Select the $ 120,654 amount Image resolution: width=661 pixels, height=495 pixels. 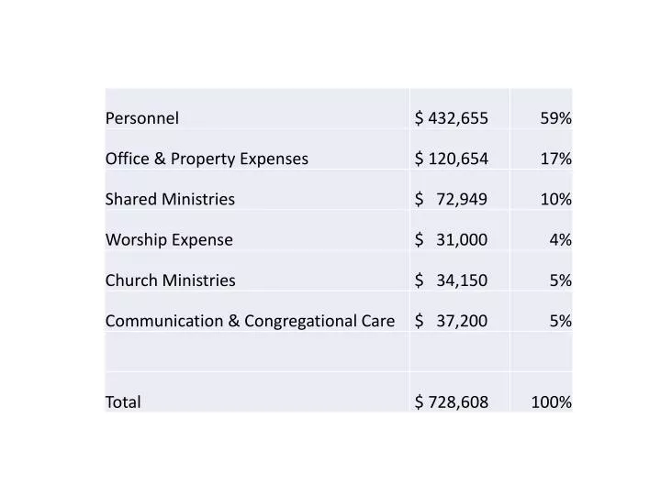pos(452,159)
